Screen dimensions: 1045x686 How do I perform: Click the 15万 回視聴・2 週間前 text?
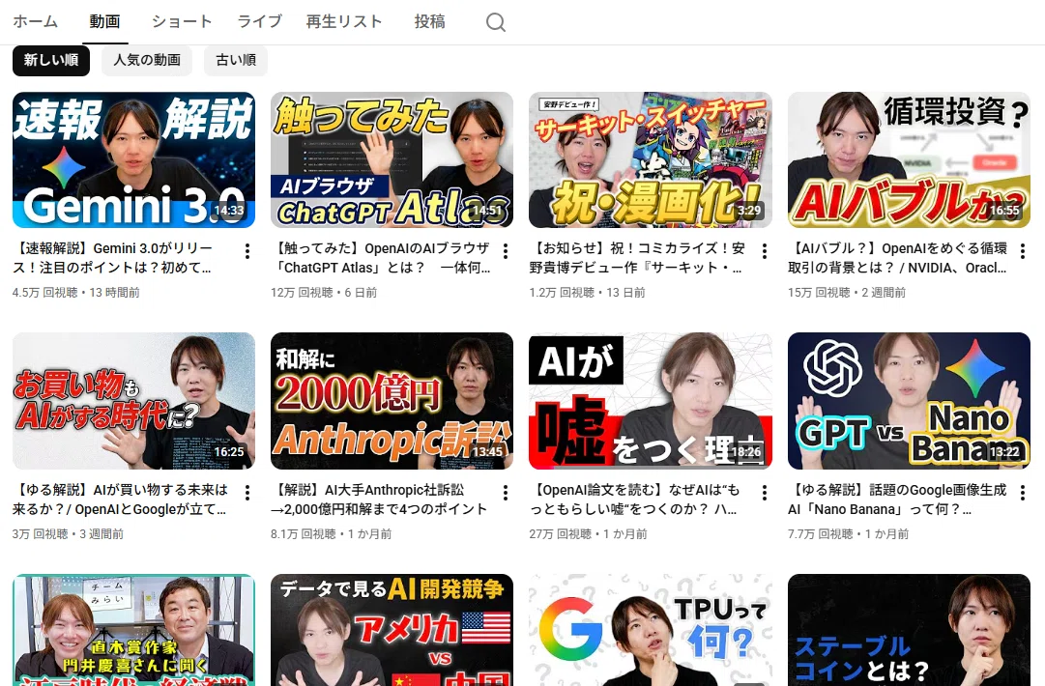(x=847, y=293)
